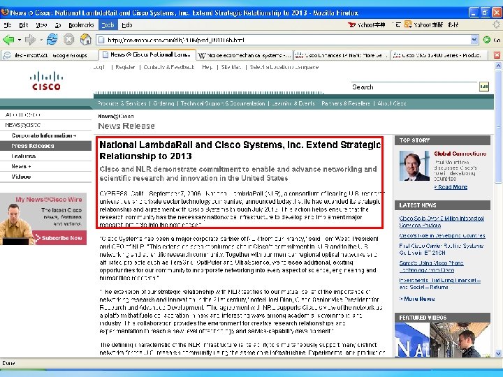503x377 pixels.
Task: Click the Cisco logo
Action: point(47,81)
